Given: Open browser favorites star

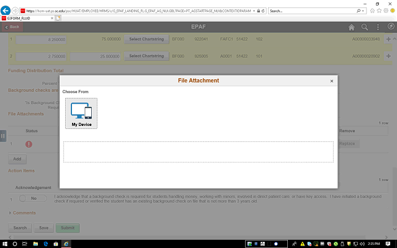Looking at the screenshot, I should tap(379, 11).
